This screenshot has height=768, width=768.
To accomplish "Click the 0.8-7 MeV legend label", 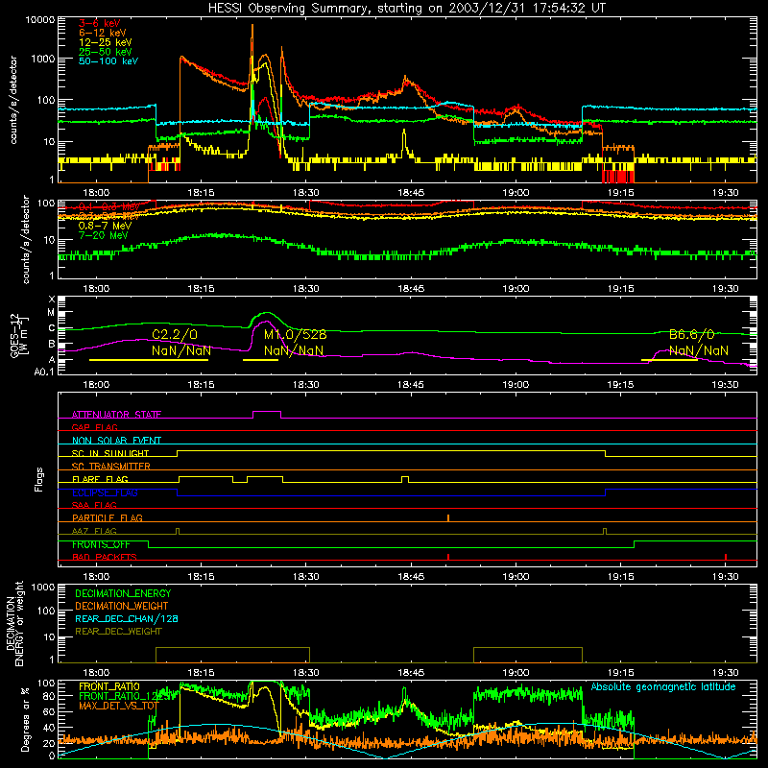I will (x=105, y=226).
